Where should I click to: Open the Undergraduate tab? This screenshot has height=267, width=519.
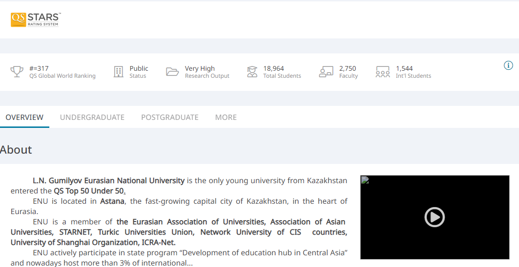click(x=92, y=117)
